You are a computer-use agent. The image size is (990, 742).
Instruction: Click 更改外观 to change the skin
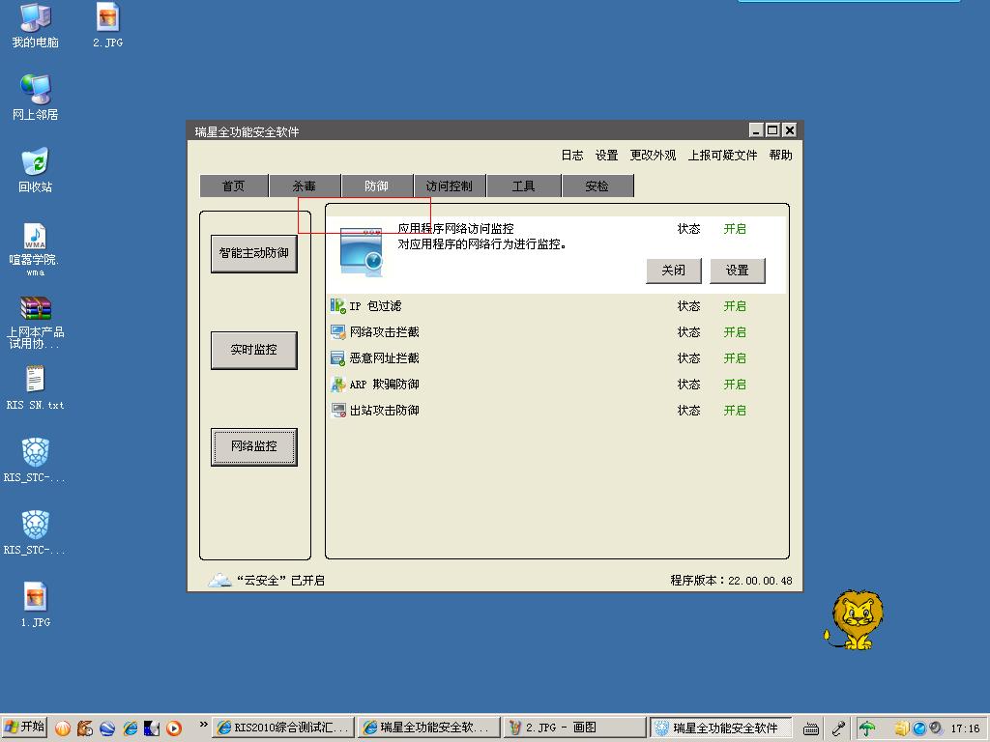(x=653, y=156)
